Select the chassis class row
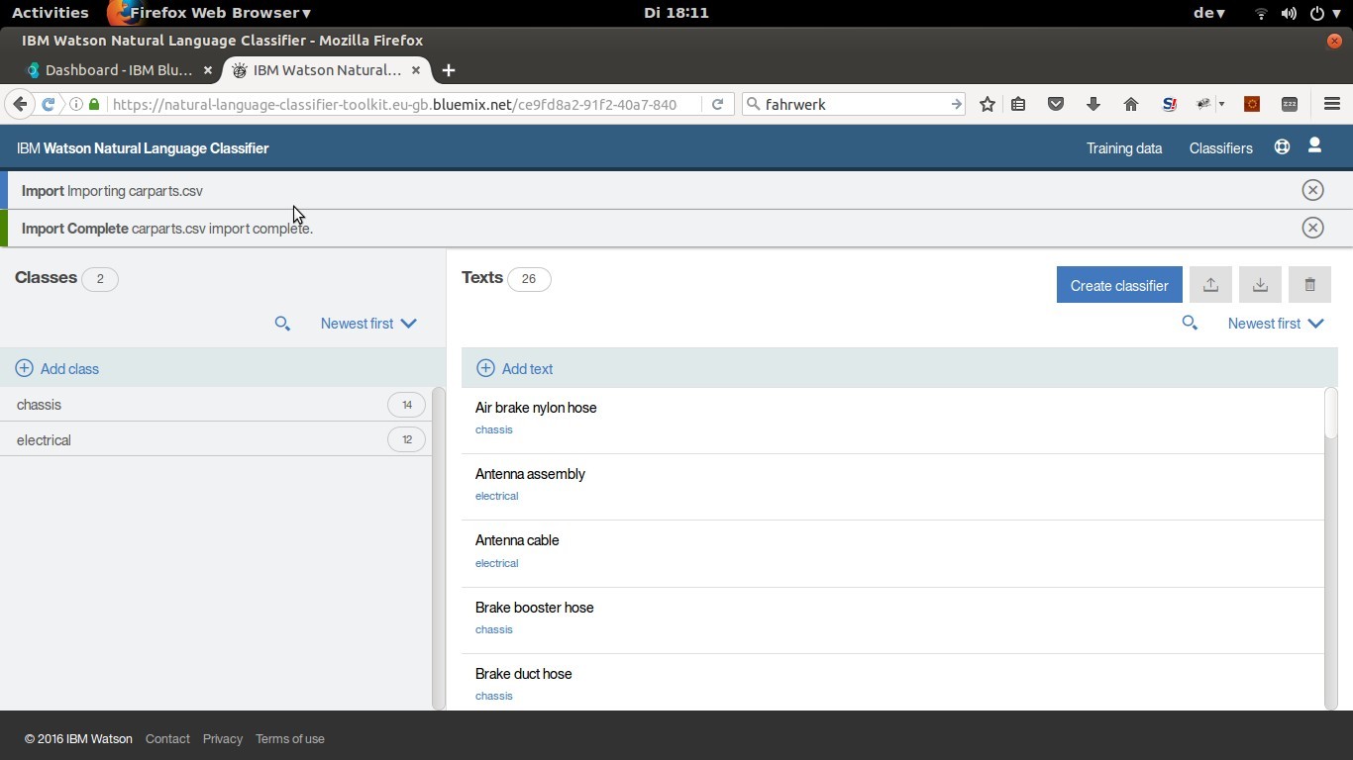 click(216, 404)
